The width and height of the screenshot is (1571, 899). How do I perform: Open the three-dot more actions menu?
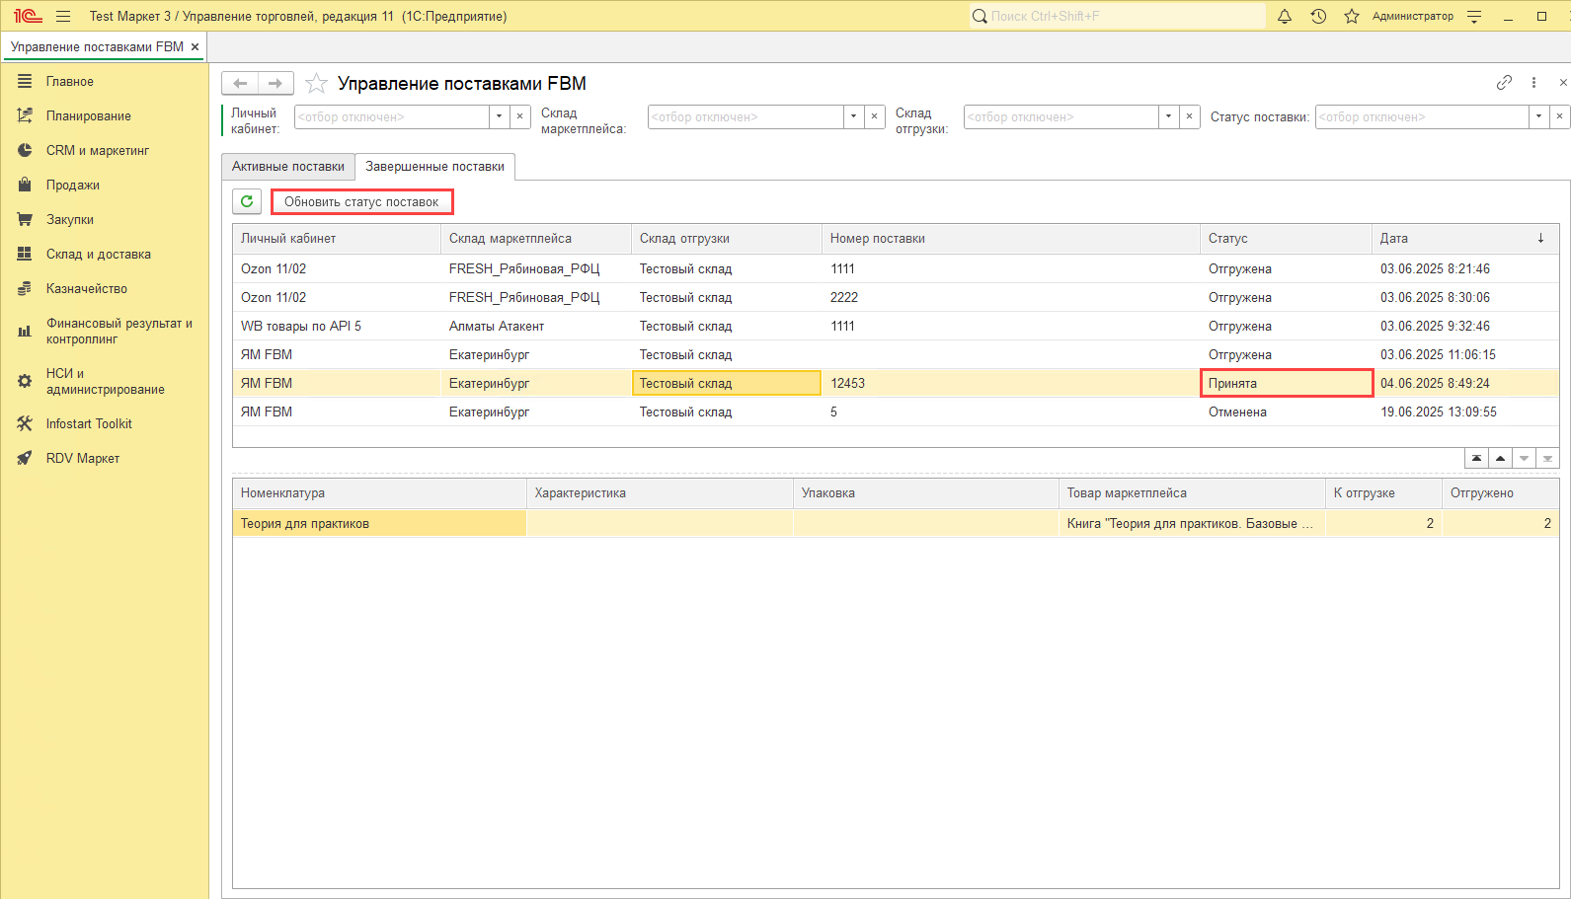[x=1533, y=83]
